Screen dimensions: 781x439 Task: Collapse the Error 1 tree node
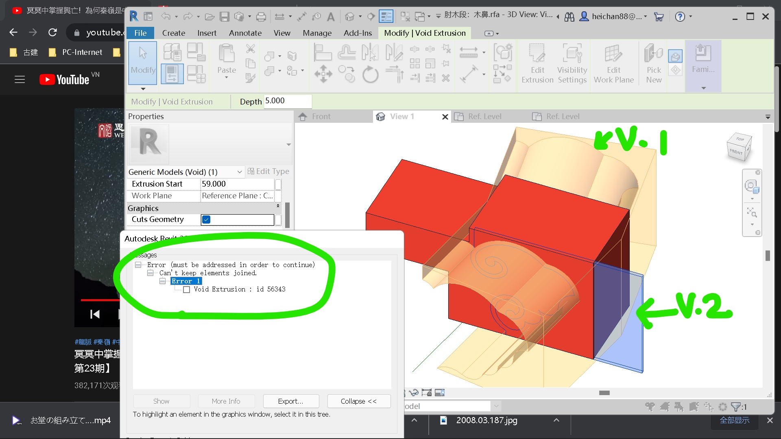(162, 281)
